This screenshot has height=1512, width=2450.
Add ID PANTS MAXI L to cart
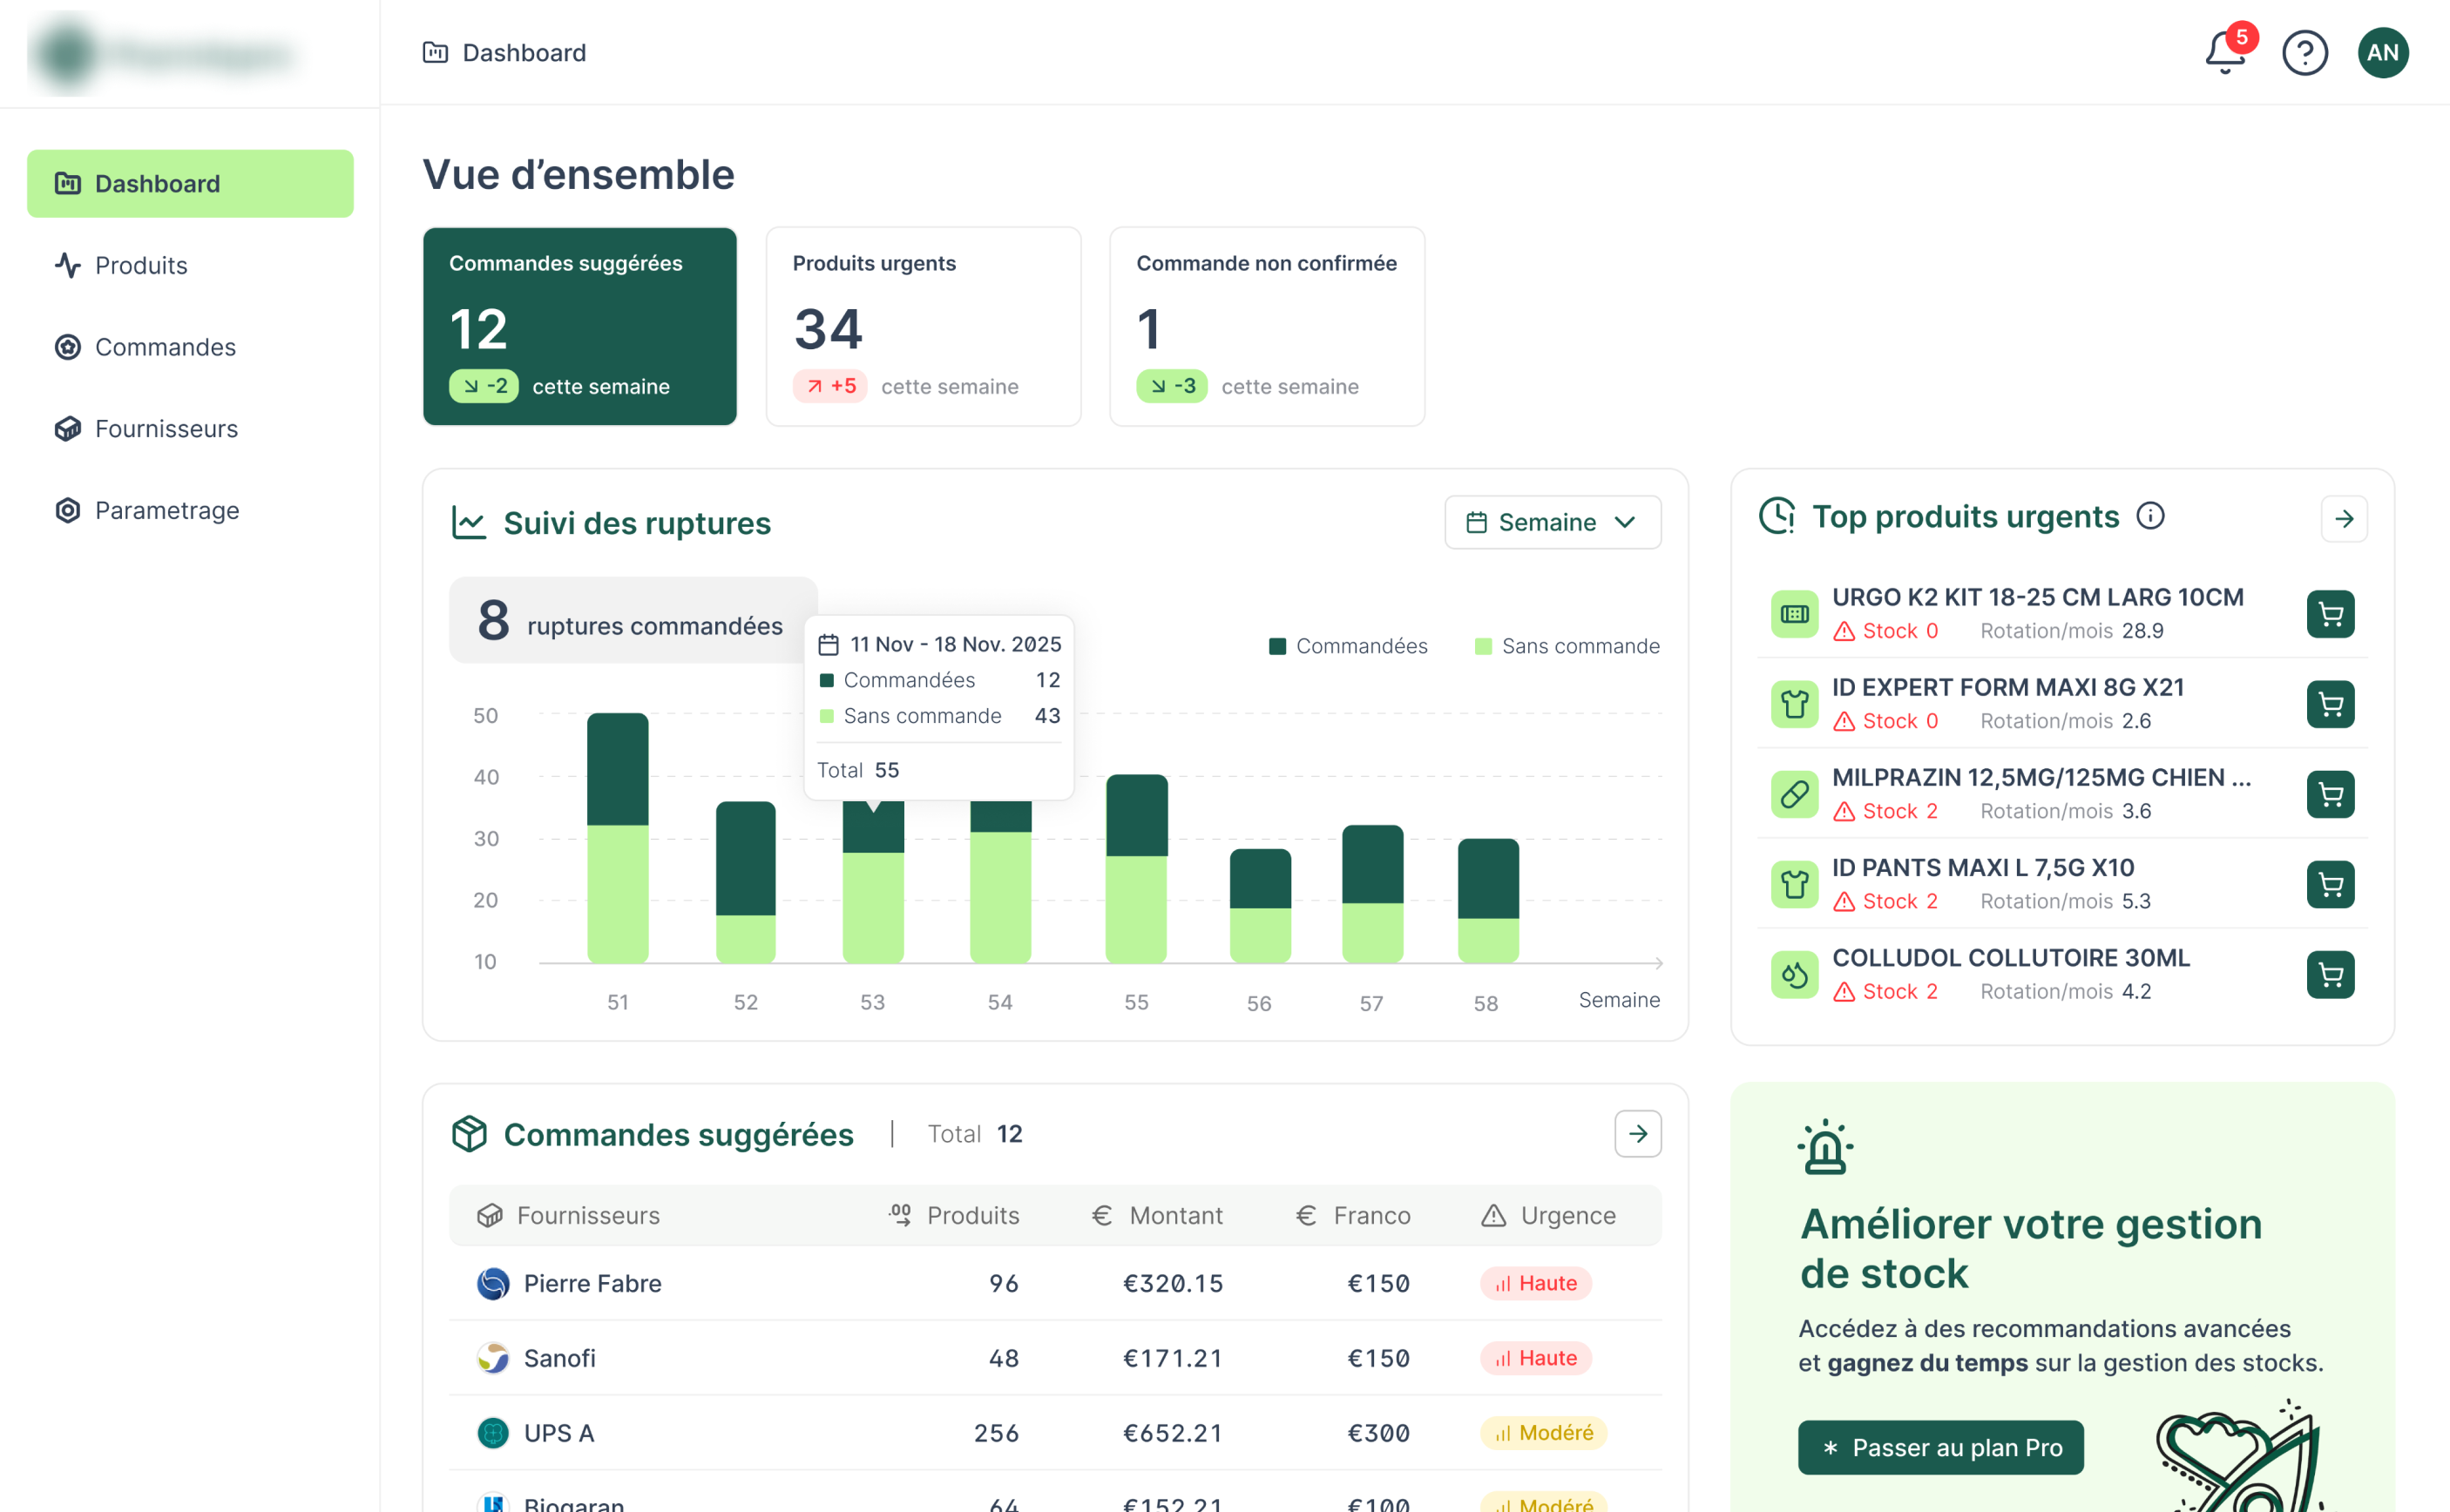coord(2330,884)
